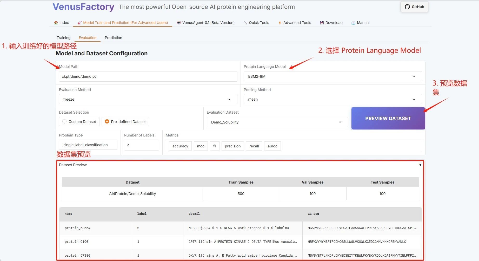The height and width of the screenshot is (261, 479).
Task: Click the wrench icon for Quick Tools
Action: point(245,23)
